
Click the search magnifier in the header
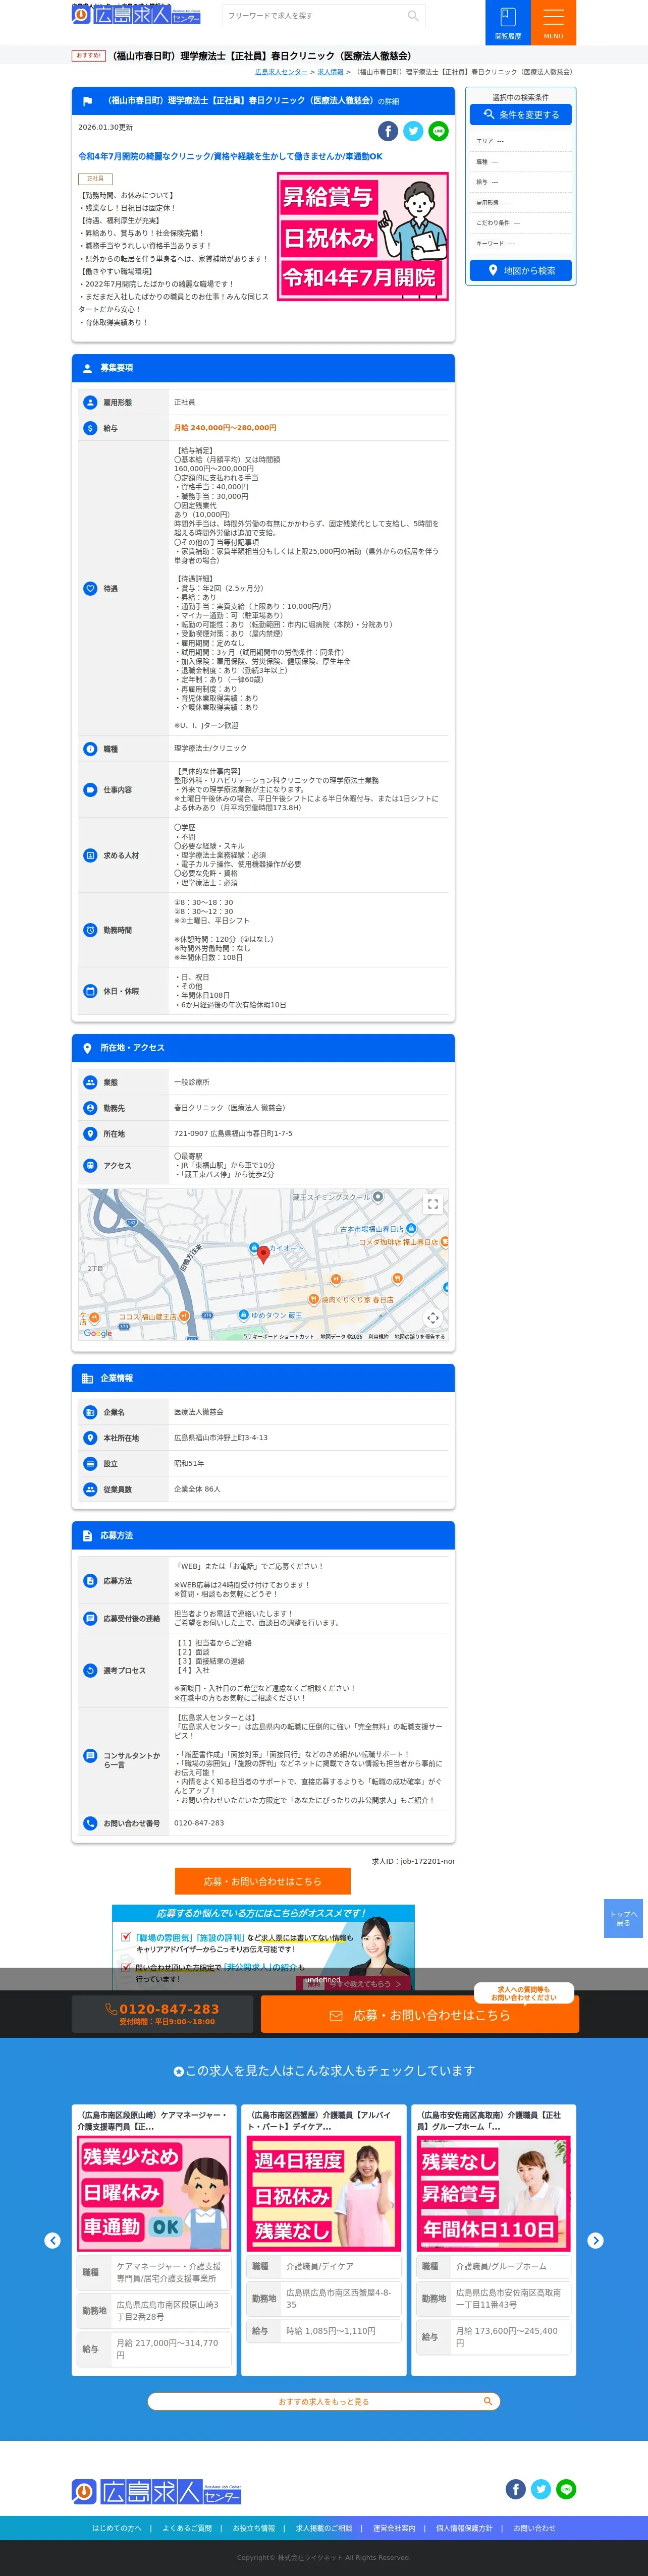[413, 15]
